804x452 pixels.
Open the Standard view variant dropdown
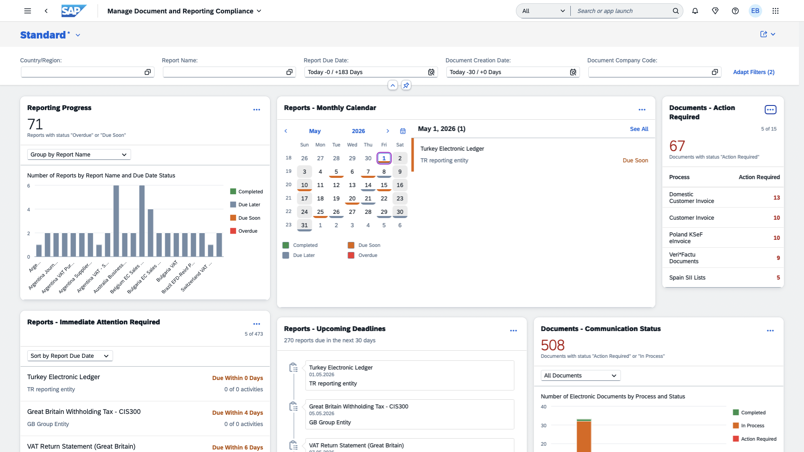click(x=78, y=35)
